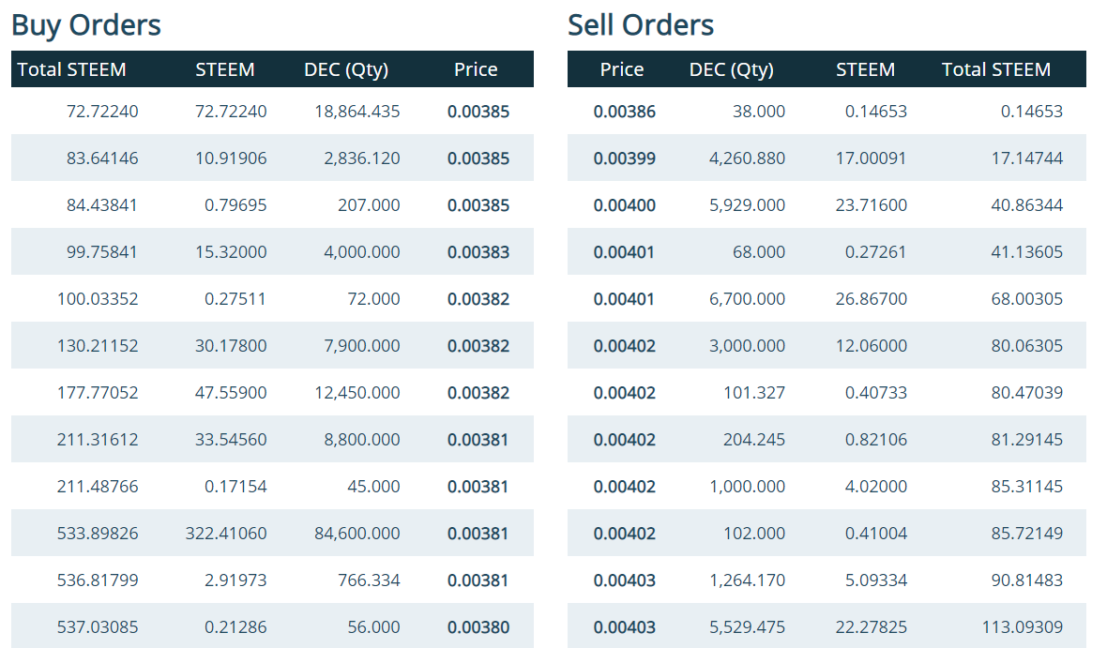
Task: Click total STEEM value 100.03352
Action: point(98,298)
